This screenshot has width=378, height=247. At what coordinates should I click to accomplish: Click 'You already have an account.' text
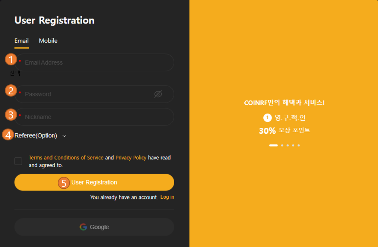click(124, 197)
